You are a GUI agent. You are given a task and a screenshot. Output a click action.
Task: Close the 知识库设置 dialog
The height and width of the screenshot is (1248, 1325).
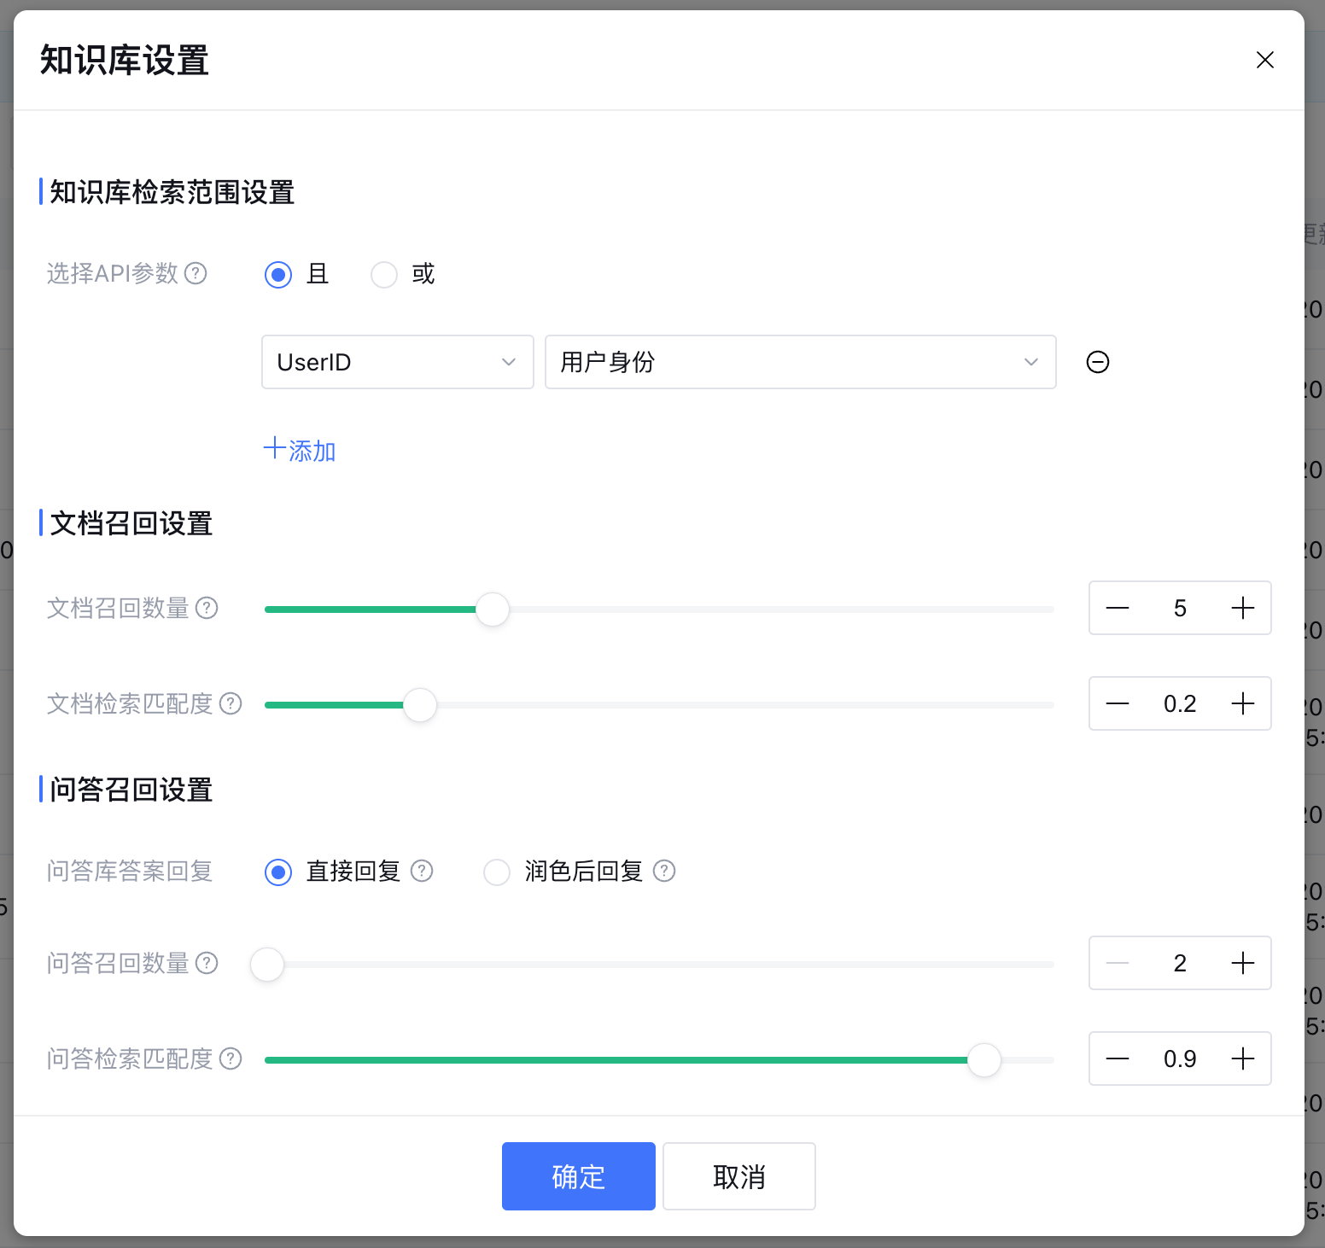click(1264, 60)
